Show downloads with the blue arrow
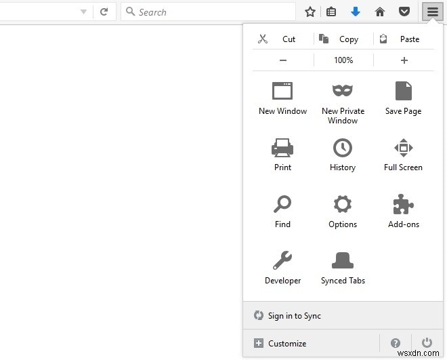The width and height of the screenshot is (447, 360). [x=355, y=12]
